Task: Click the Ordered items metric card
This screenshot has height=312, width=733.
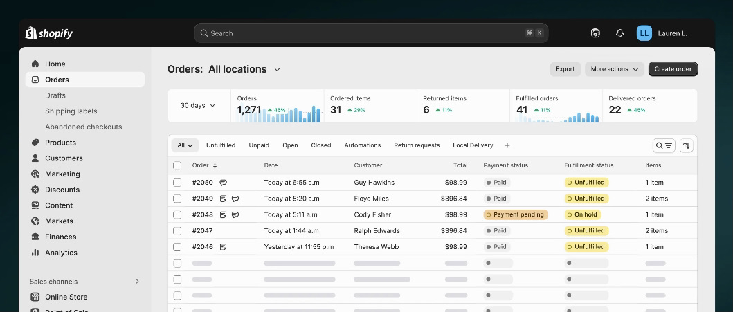Action: (371, 106)
